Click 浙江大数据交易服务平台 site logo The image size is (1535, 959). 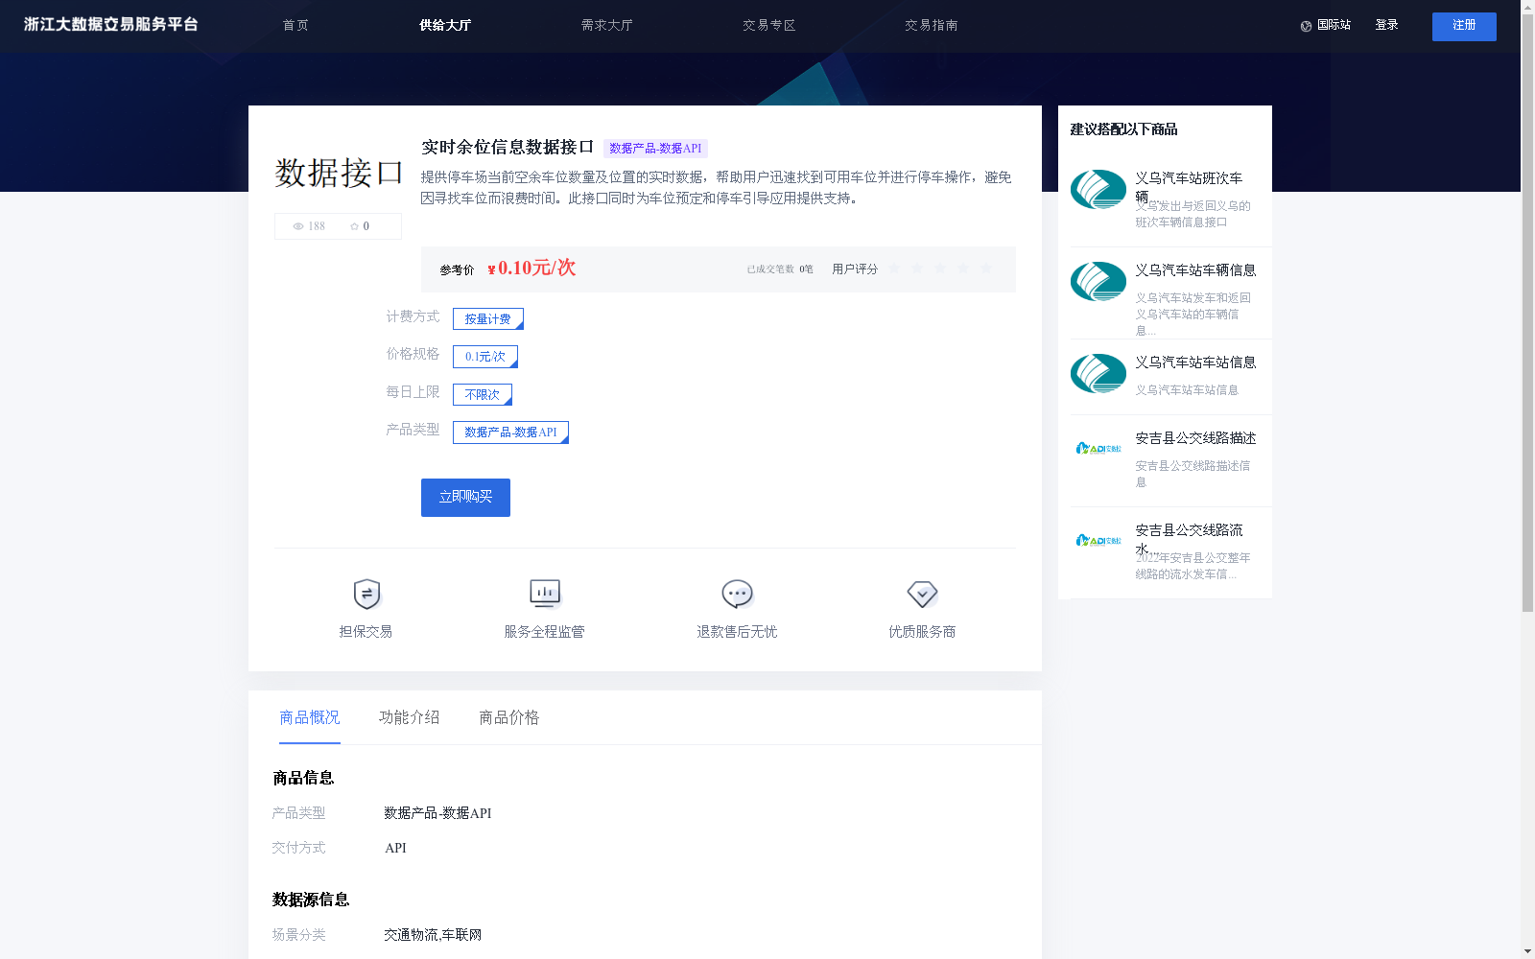[x=111, y=25]
